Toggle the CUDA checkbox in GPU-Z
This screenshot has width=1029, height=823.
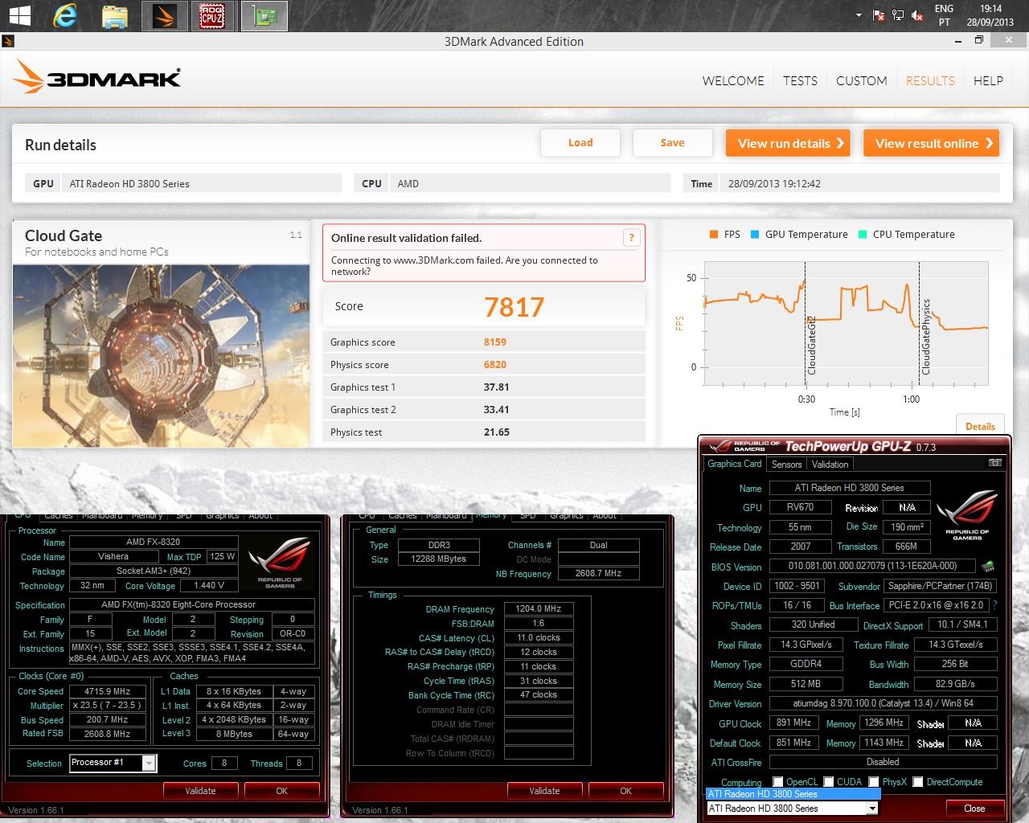[x=828, y=781]
